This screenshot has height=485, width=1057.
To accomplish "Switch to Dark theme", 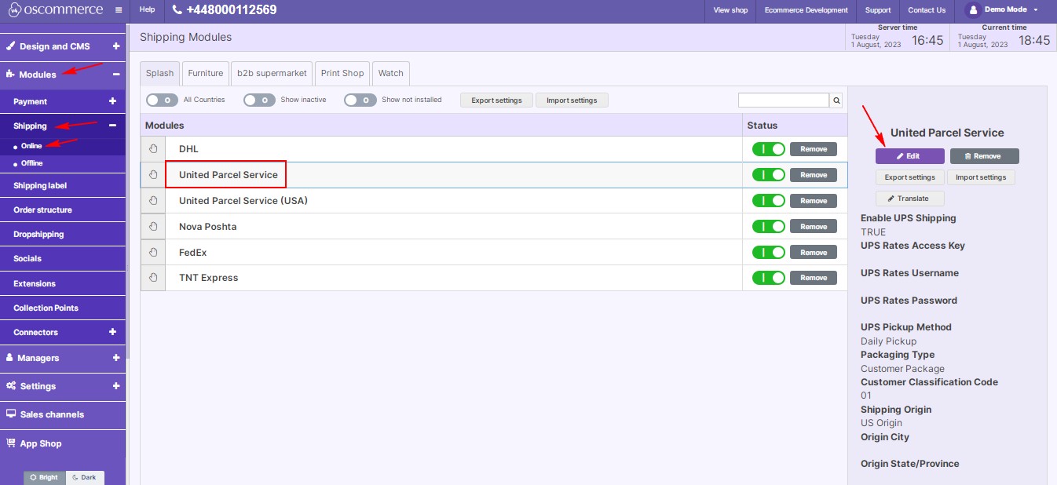I will click(x=85, y=477).
